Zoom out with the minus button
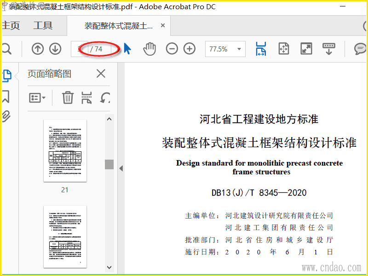 pyautogui.click(x=172, y=49)
